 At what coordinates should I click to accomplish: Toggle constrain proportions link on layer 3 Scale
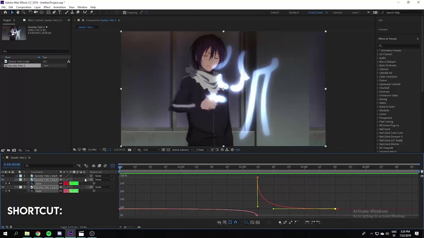pos(61,191)
